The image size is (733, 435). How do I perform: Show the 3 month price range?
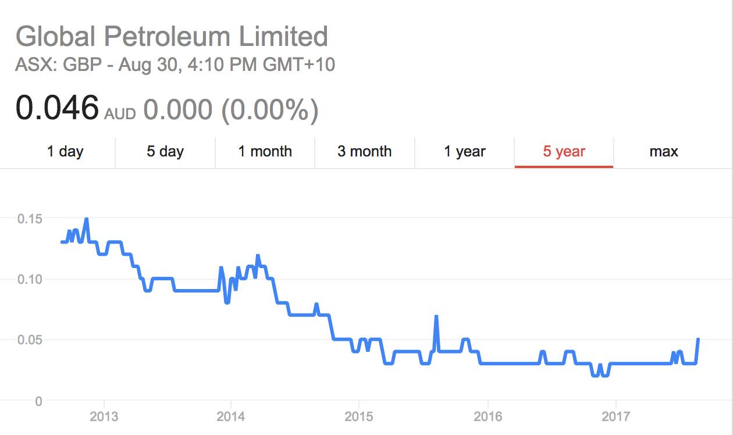point(365,152)
